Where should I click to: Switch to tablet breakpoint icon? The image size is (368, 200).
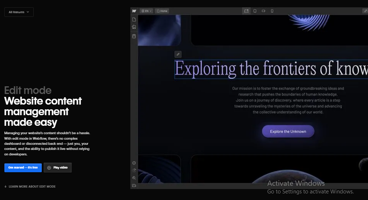[x=255, y=11]
